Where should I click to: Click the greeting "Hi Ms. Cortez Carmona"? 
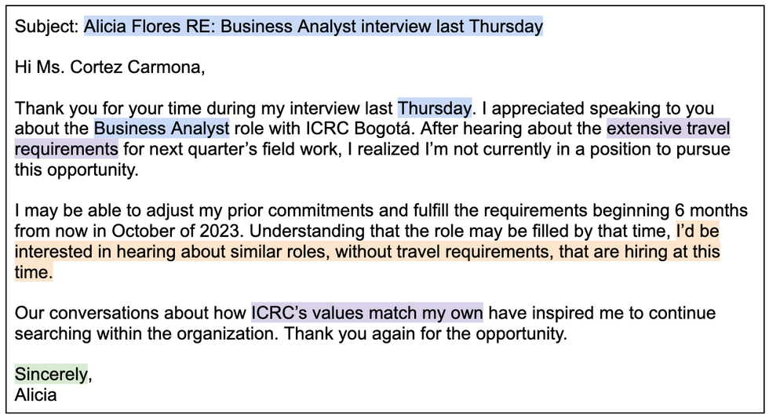tap(108, 68)
